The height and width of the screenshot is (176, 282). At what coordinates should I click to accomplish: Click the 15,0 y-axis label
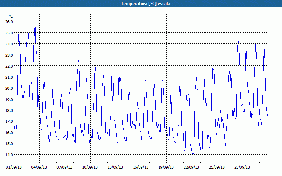pos(9,144)
